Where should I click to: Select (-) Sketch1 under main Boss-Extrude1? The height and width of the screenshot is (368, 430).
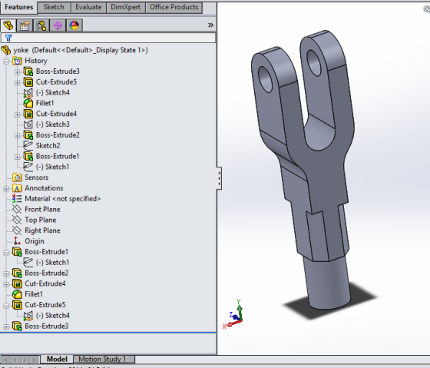coord(53,263)
